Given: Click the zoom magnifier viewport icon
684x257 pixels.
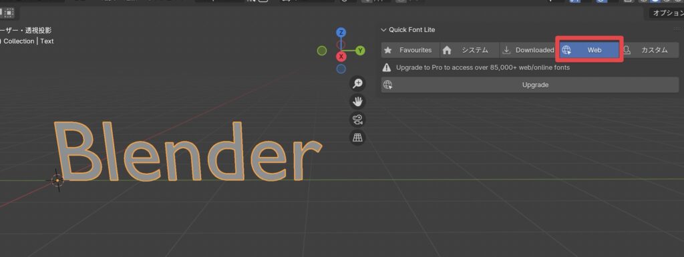Looking at the screenshot, I should click(x=358, y=83).
